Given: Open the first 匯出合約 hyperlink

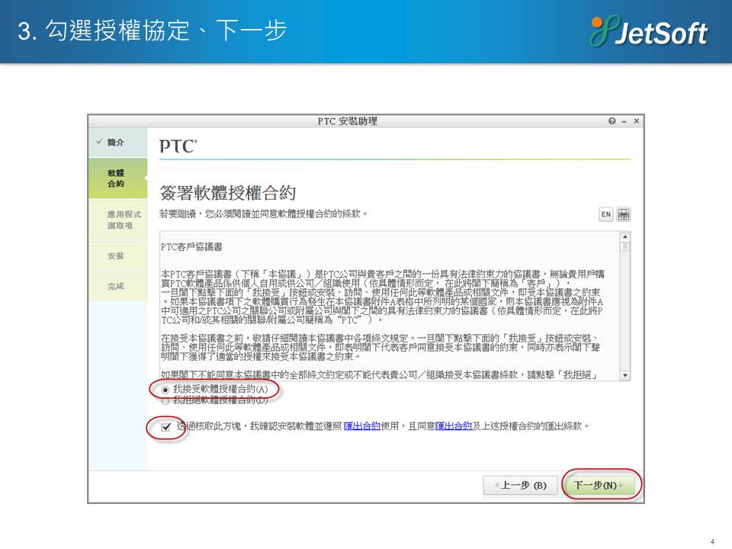Looking at the screenshot, I should pyautogui.click(x=361, y=426).
